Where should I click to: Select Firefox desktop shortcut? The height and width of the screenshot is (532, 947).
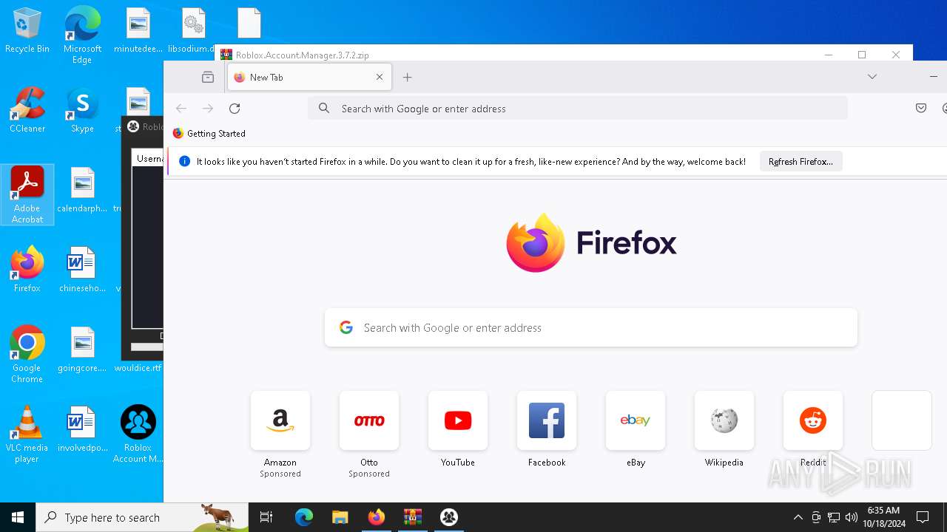tap(27, 270)
